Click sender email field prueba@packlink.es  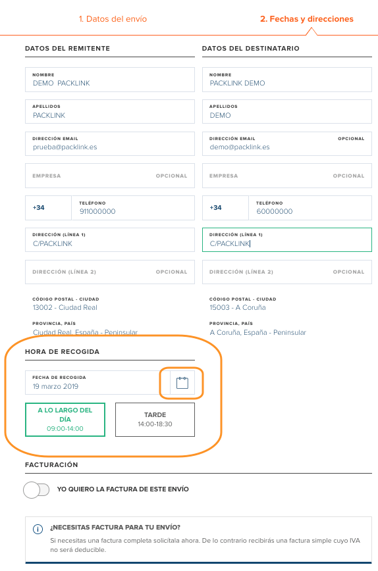(110, 143)
